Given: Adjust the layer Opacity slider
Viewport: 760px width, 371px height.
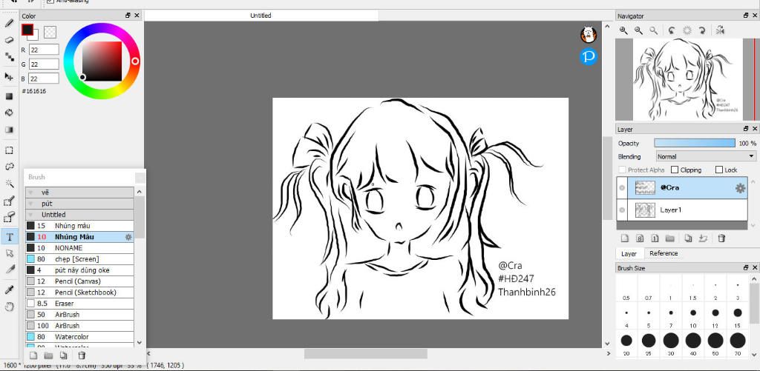Looking at the screenshot, I should coord(695,143).
